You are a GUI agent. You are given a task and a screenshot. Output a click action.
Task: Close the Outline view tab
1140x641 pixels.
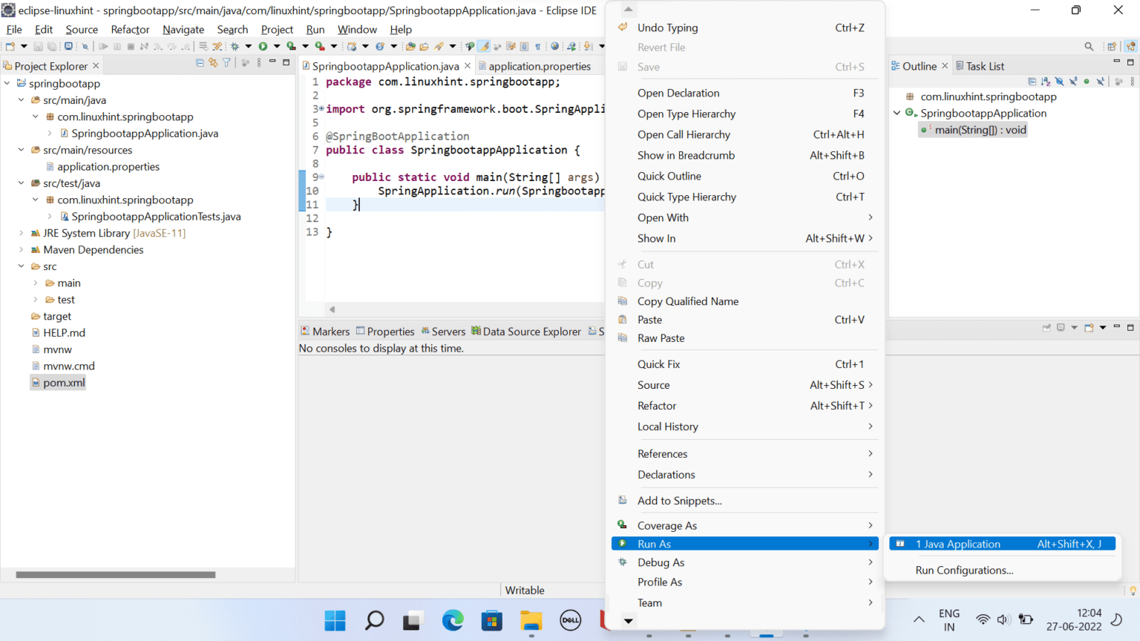945,66
